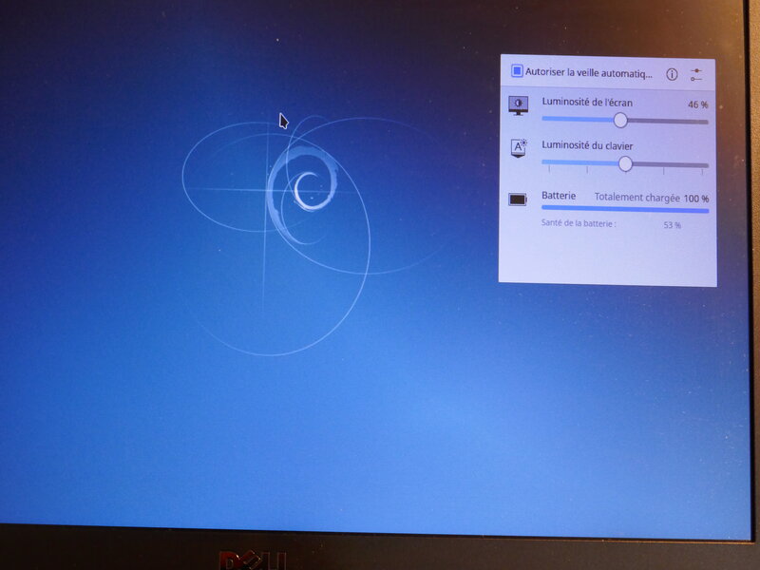The image size is (760, 570).
Task: Click the Luminosité du clavier label
Action: click(587, 145)
